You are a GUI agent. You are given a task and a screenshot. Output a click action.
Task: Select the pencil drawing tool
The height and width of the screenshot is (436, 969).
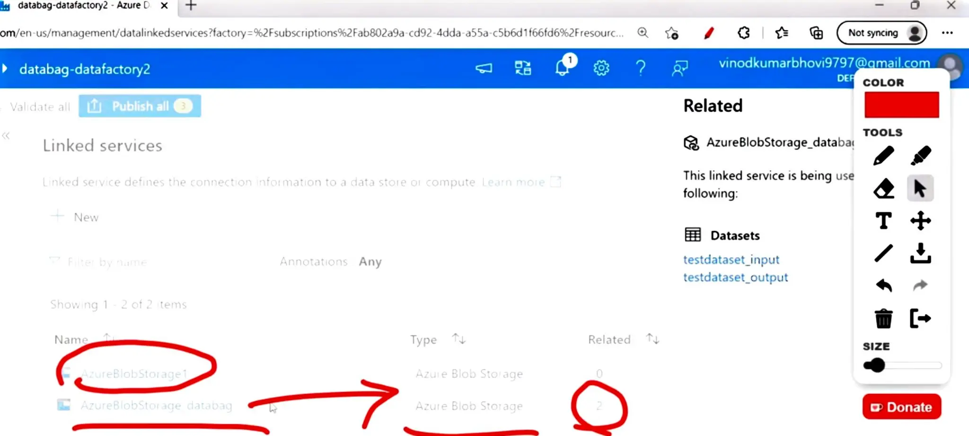883,156
